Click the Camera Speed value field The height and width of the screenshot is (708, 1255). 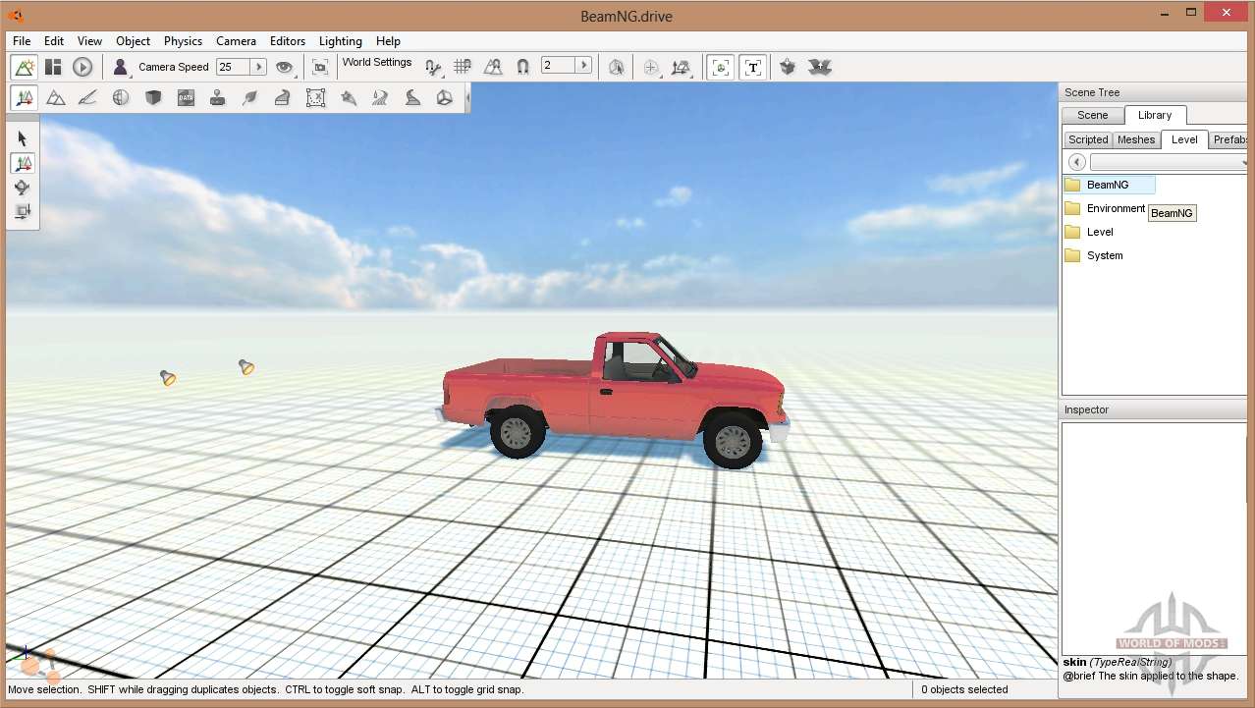click(x=234, y=67)
